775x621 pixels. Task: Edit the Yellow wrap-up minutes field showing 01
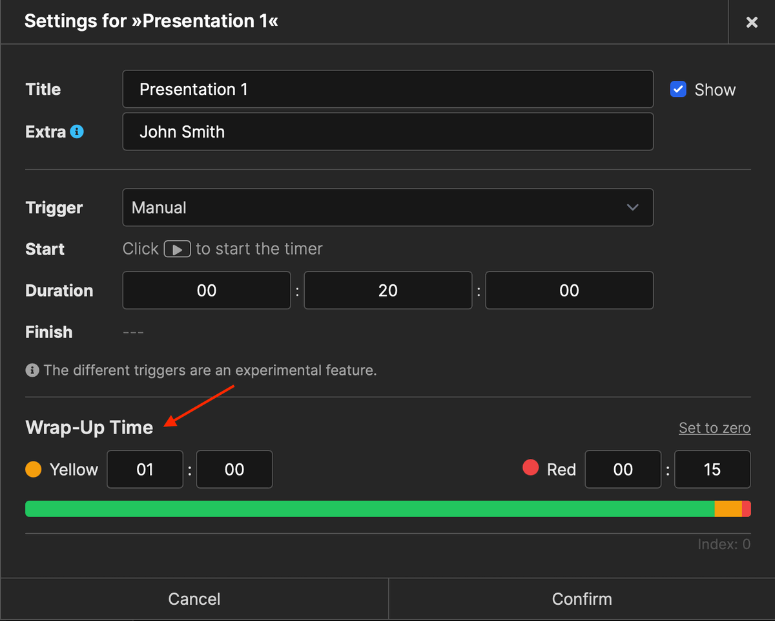145,469
